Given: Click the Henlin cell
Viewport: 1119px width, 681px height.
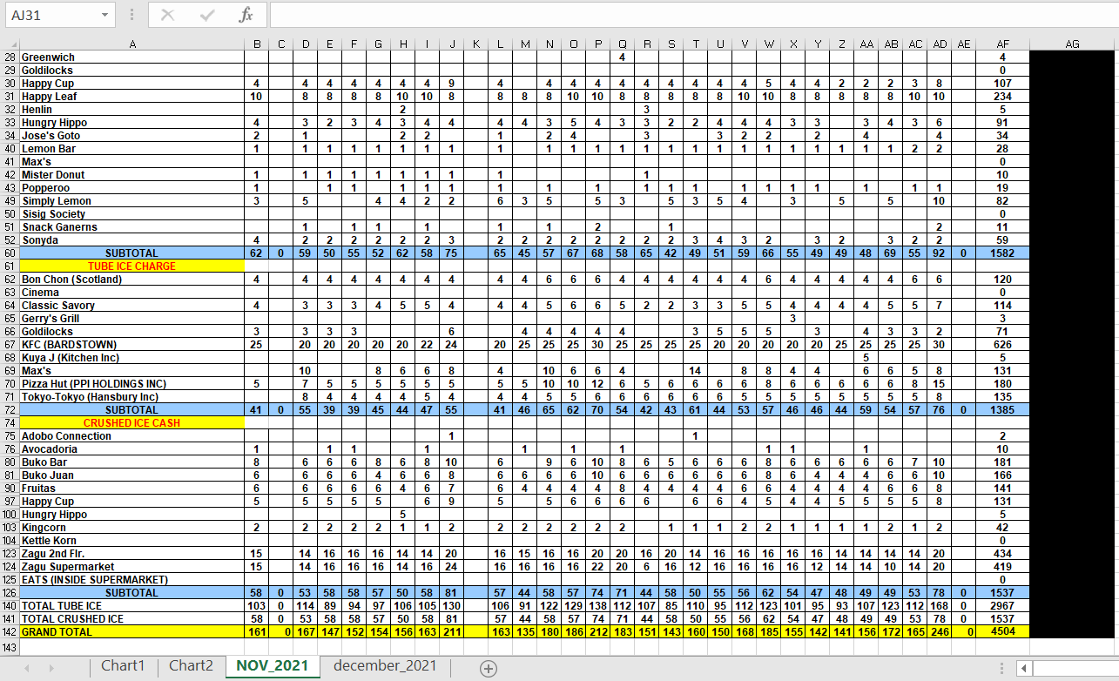Looking at the screenshot, I should (131, 110).
